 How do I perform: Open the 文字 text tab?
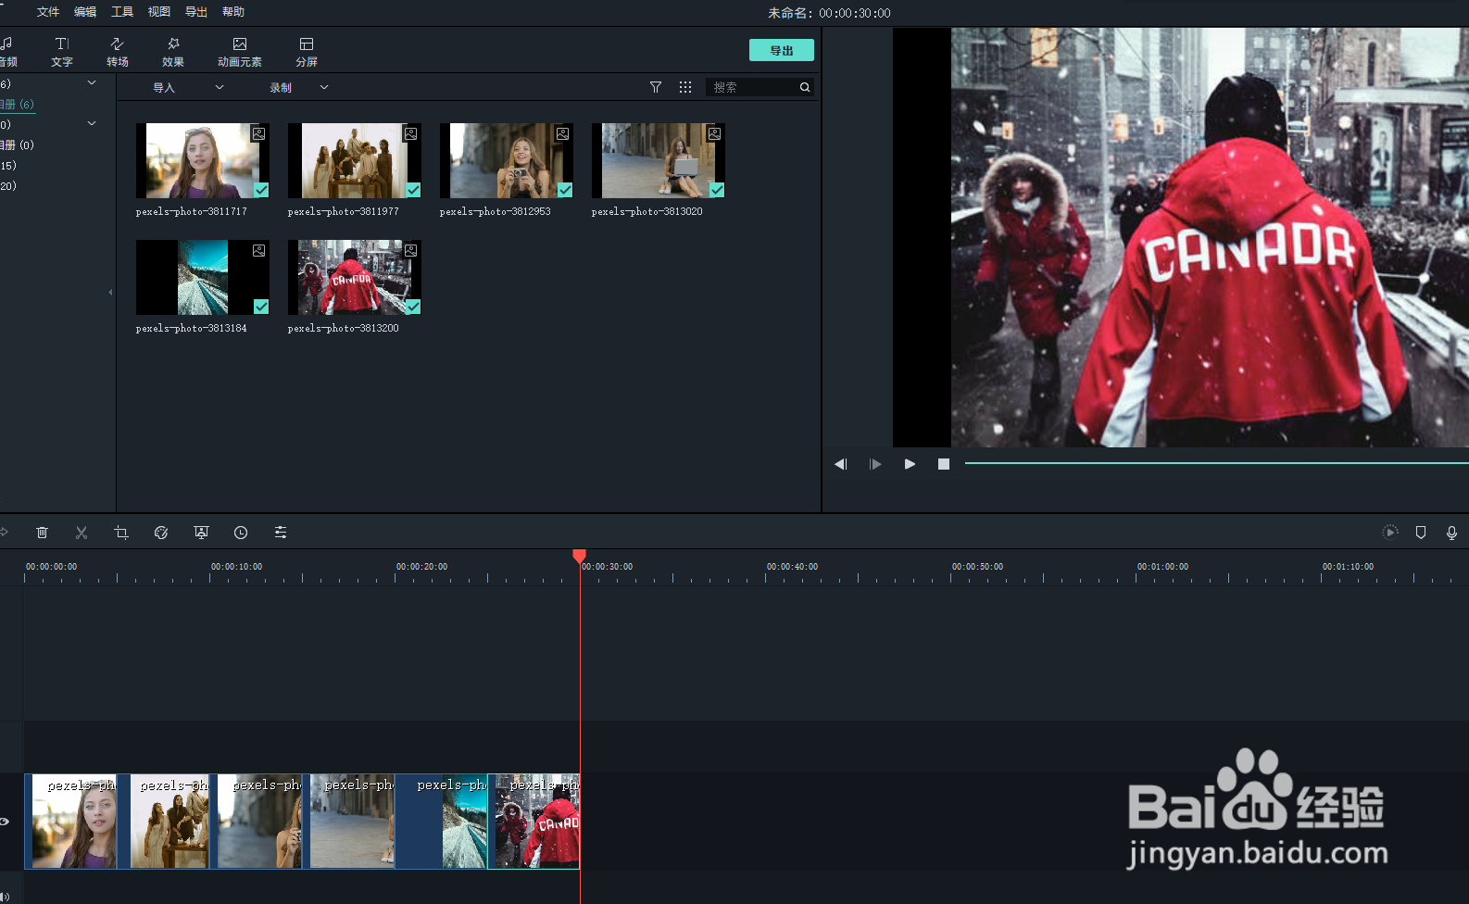(62, 52)
